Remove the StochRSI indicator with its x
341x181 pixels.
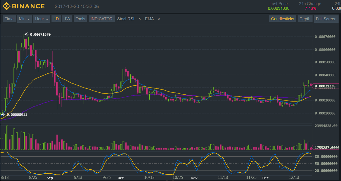(140, 19)
